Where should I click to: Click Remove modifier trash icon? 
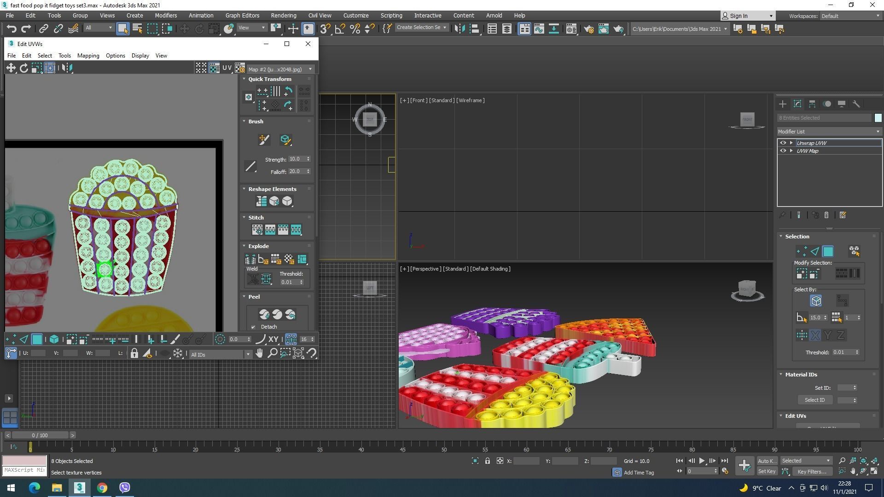point(826,215)
